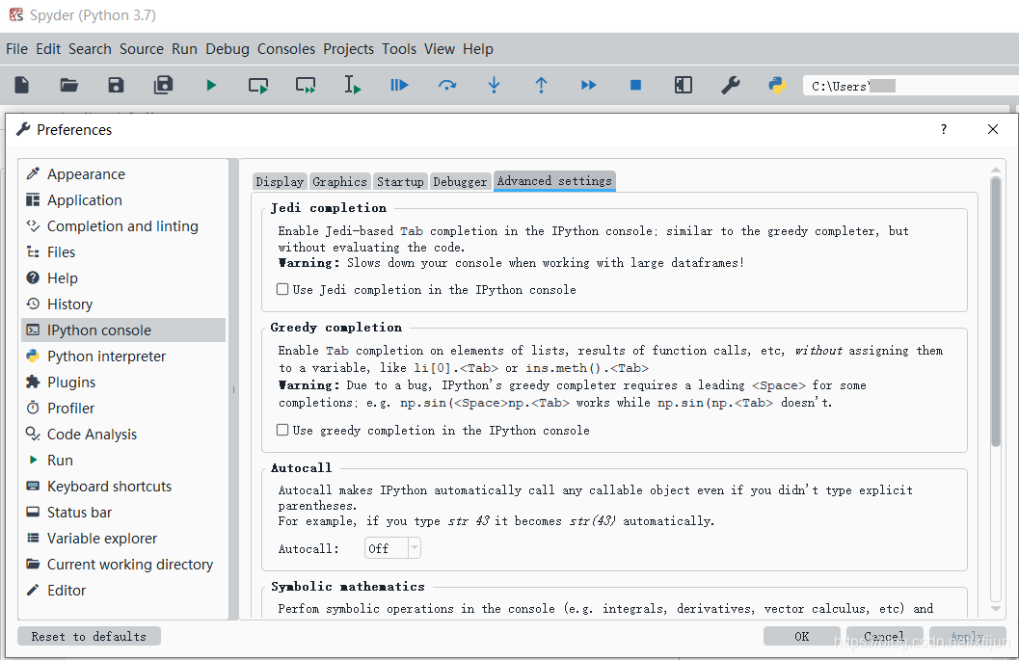Screen dimensions: 1019x660
Task: Click the Save all files icon
Action: (163, 85)
